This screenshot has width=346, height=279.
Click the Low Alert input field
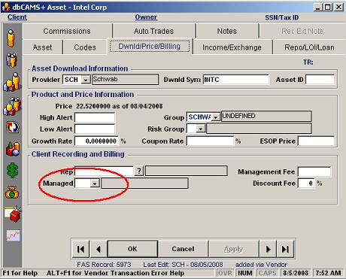coord(95,129)
